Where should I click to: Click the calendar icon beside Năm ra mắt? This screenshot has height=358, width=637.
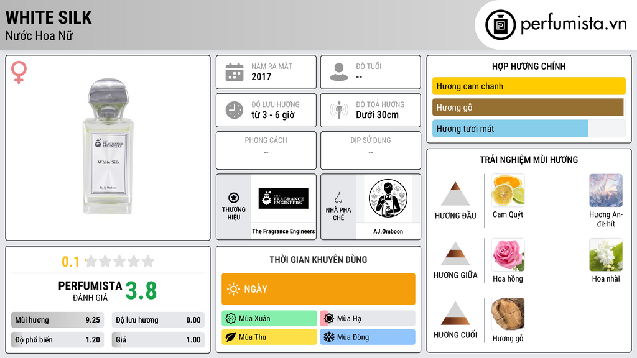click(235, 72)
